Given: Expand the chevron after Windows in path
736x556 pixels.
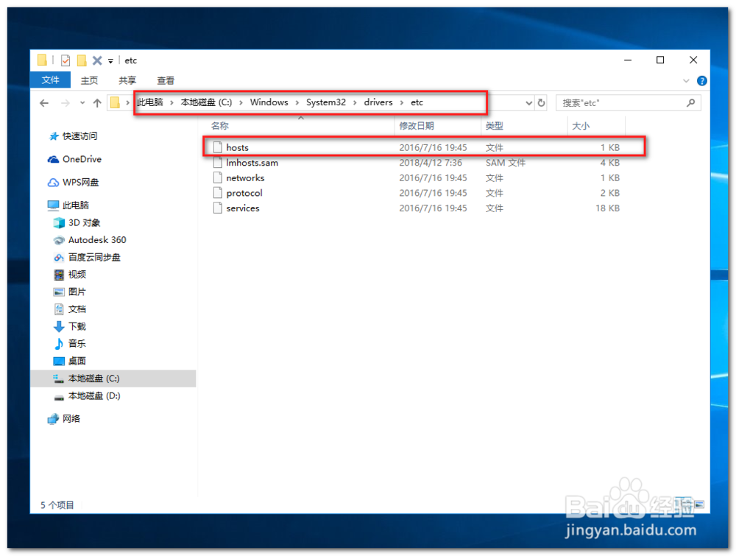Looking at the screenshot, I should [x=297, y=103].
